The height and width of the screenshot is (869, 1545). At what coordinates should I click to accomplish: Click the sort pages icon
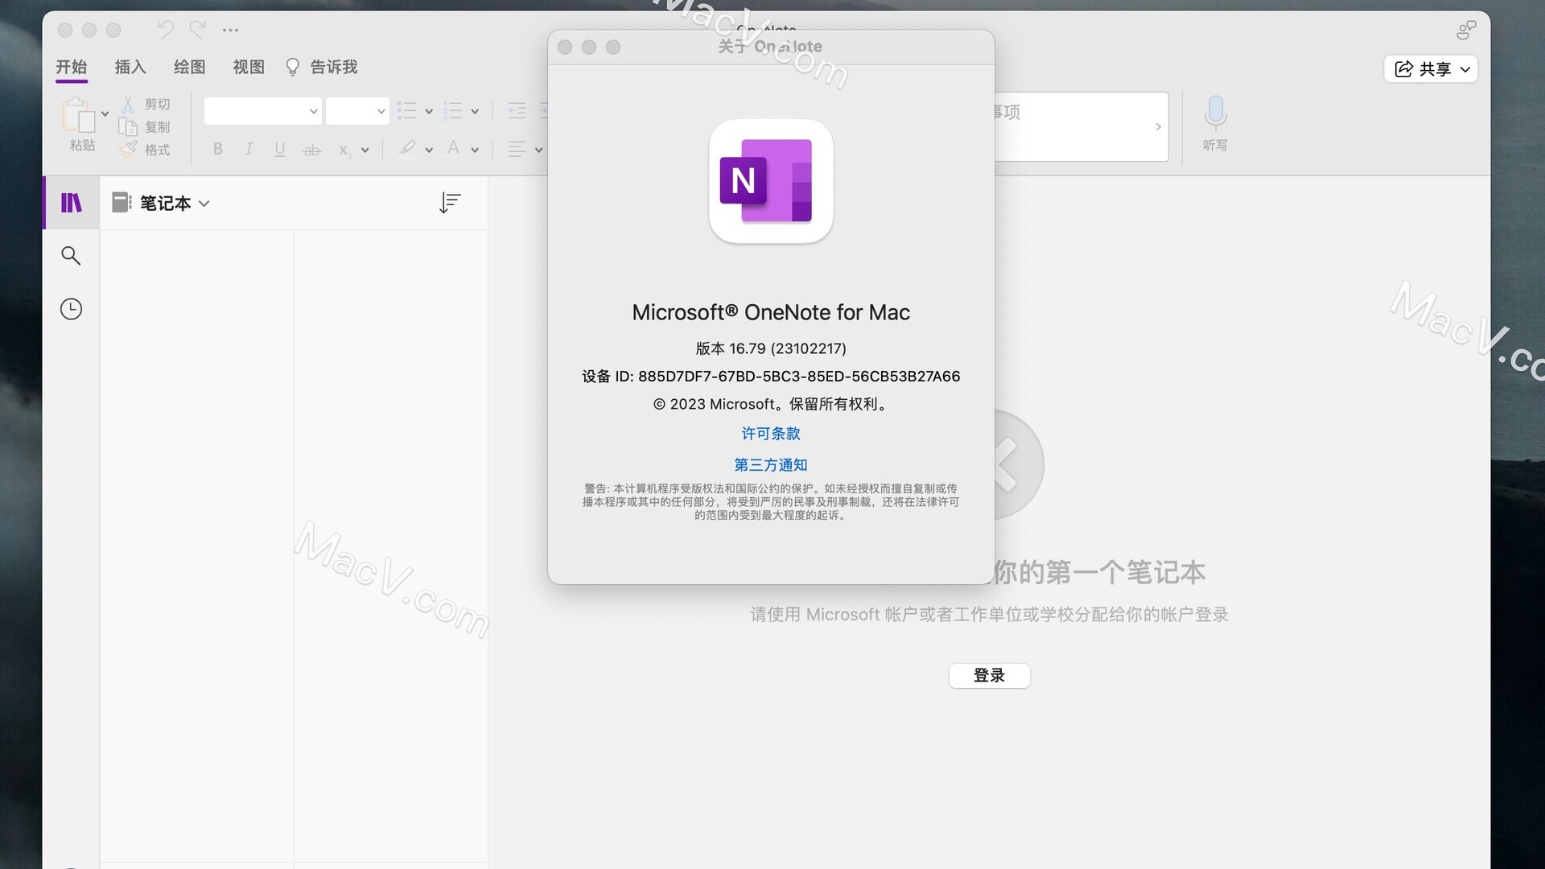click(450, 203)
